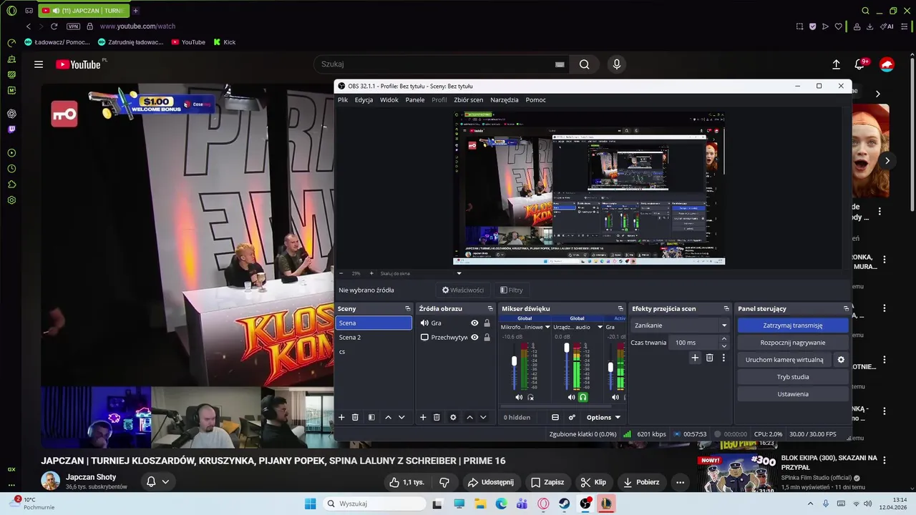The height and width of the screenshot is (515, 916).
Task: Pop out the Mikser dźwięku dock
Action: [620, 308]
